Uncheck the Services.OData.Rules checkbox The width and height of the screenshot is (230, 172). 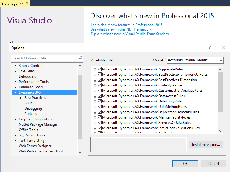click(100, 123)
